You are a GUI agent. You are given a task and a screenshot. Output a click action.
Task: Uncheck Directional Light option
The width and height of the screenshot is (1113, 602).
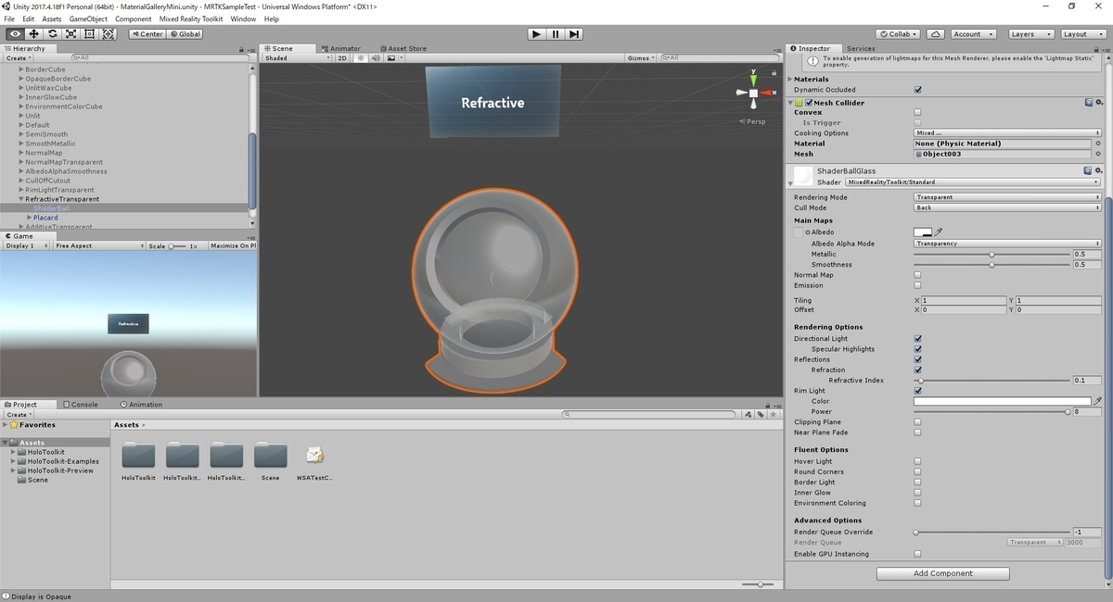click(x=918, y=338)
